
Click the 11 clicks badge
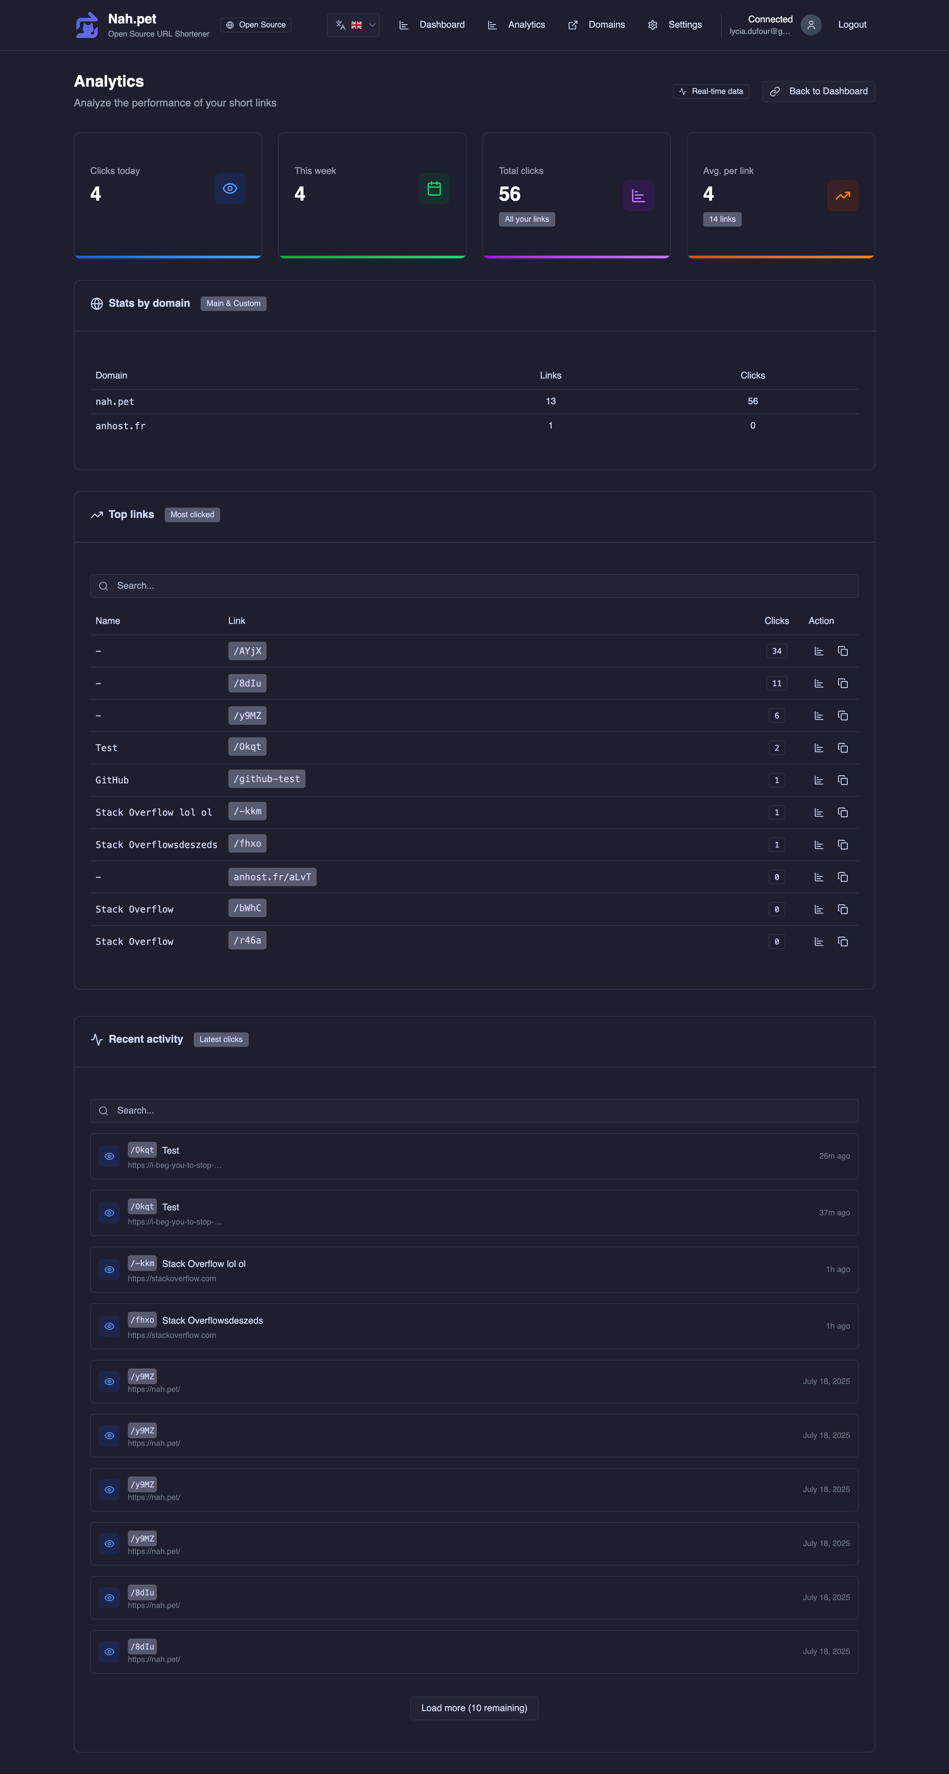click(777, 683)
